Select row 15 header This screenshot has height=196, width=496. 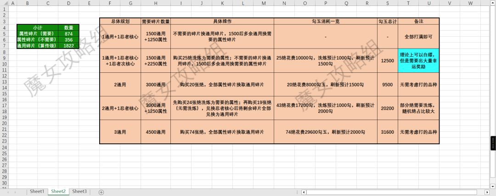pyautogui.click(x=4, y=94)
